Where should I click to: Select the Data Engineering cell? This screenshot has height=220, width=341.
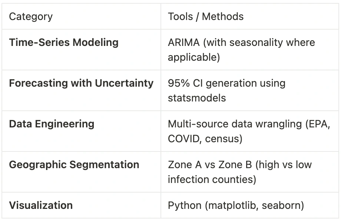coord(52,124)
